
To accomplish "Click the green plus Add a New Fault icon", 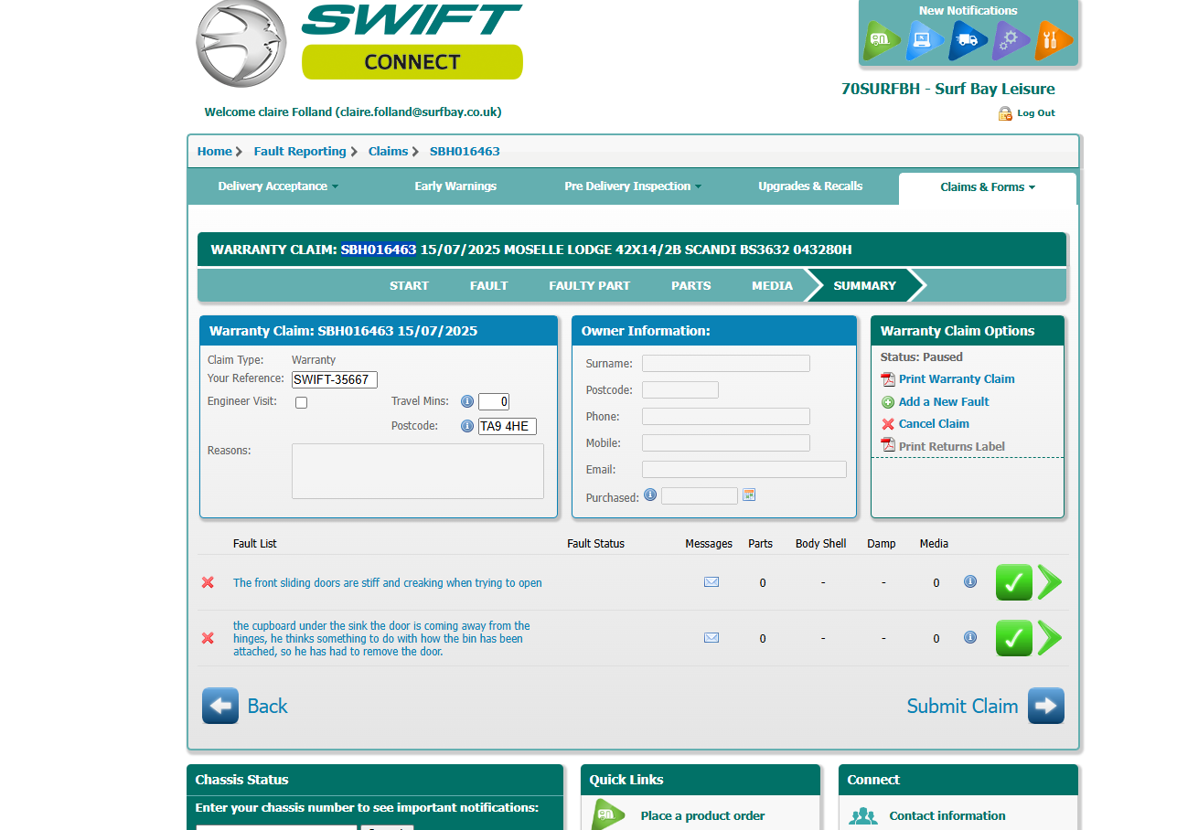I will coord(887,402).
